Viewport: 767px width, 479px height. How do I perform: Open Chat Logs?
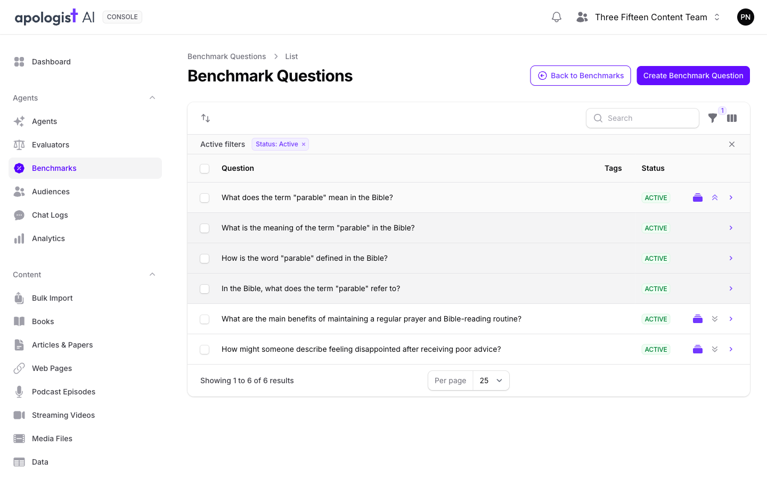(85, 215)
